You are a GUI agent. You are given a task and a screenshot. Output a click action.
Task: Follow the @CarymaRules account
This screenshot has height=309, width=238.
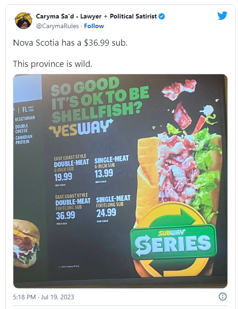click(94, 26)
